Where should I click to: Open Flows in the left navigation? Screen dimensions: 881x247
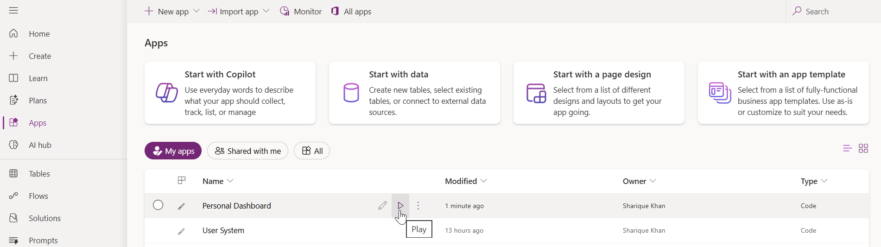[x=38, y=196]
